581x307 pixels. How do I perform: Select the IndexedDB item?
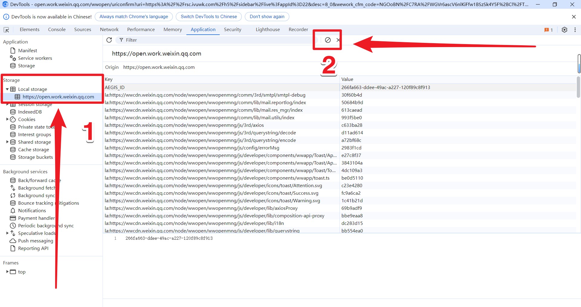(x=30, y=112)
